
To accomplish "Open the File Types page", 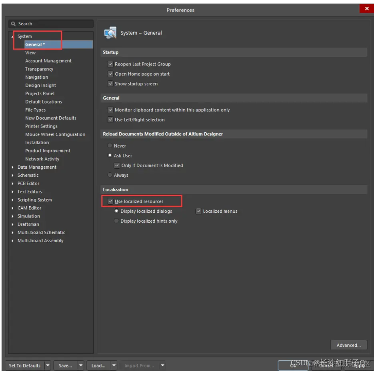I will (35, 110).
